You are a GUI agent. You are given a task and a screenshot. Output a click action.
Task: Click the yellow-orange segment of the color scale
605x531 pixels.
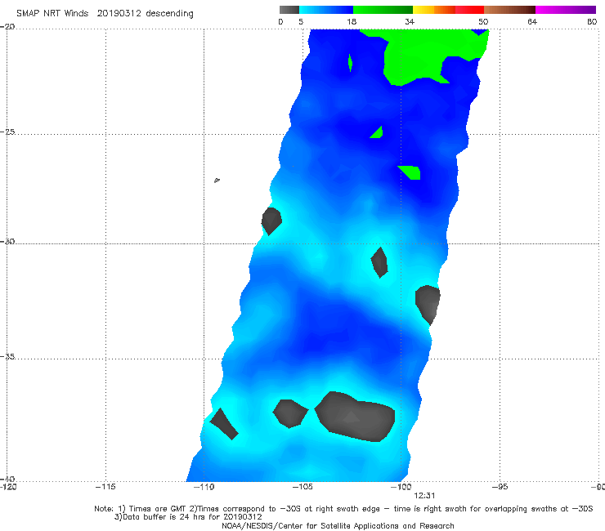click(434, 10)
